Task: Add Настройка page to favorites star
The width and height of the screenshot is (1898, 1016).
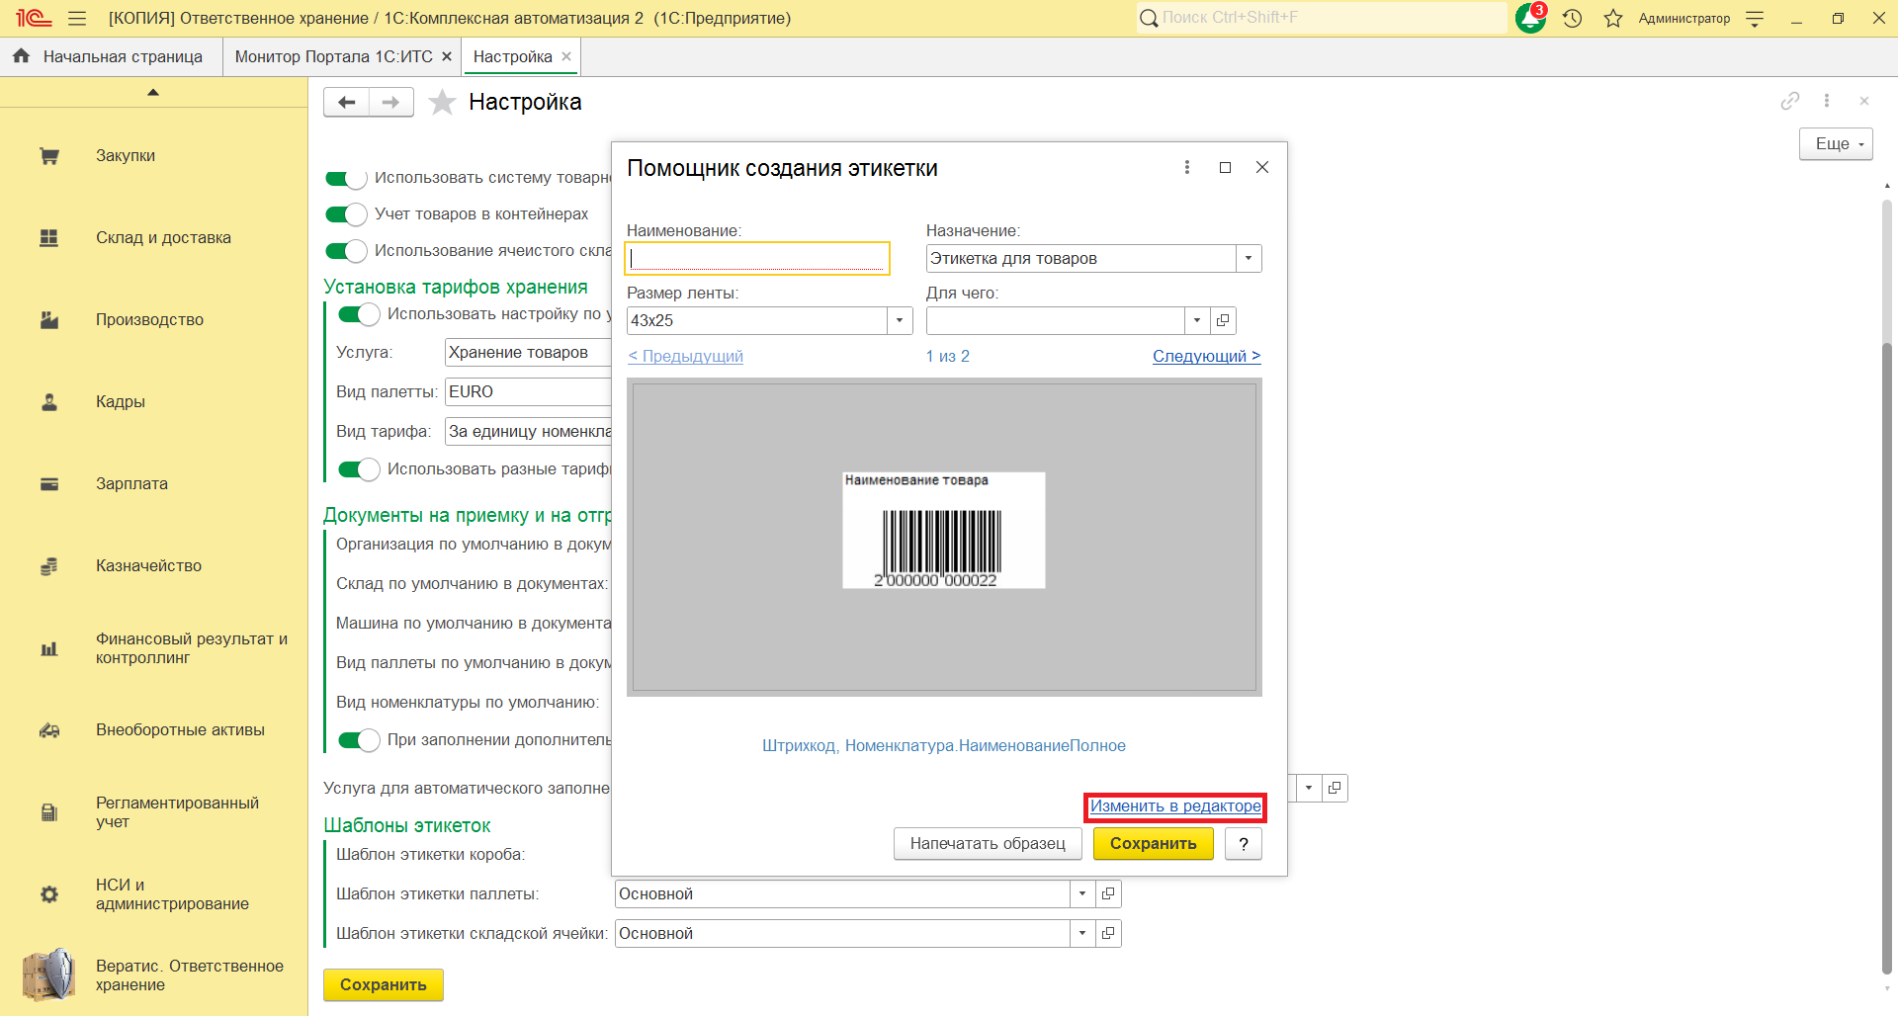Action: (442, 102)
